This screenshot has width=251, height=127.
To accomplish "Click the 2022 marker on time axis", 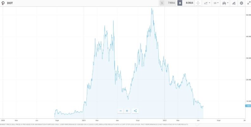I will coord(165,120).
